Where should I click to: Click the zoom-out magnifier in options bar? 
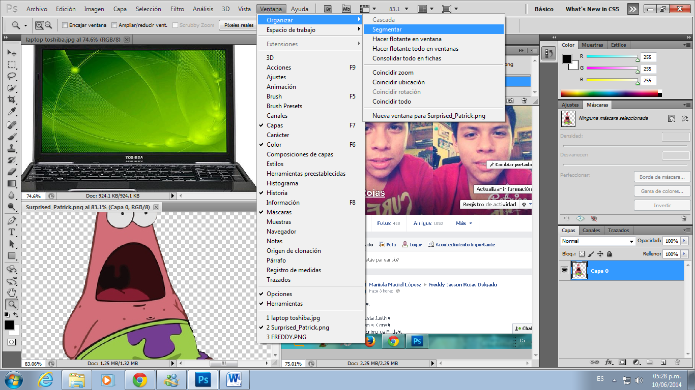click(x=49, y=25)
